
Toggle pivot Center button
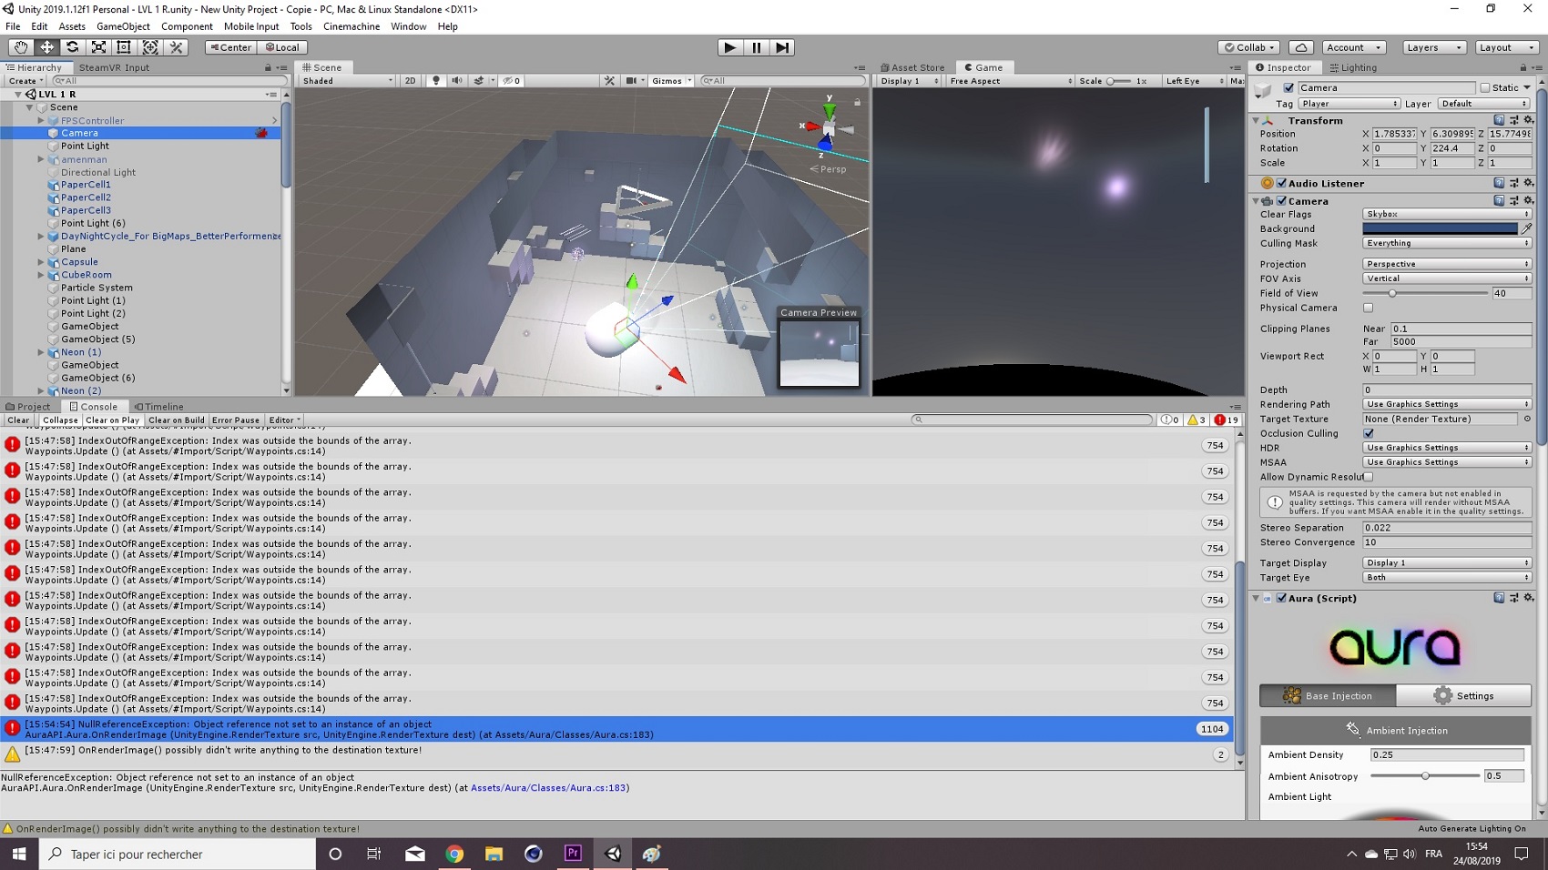click(x=230, y=47)
